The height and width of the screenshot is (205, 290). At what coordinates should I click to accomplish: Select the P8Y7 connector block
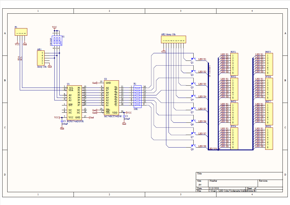[x=269, y=114]
